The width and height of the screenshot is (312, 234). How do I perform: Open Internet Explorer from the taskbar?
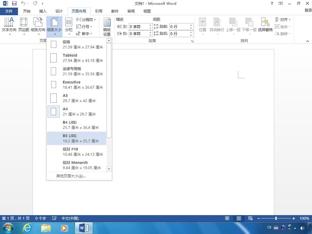[x=27, y=228]
